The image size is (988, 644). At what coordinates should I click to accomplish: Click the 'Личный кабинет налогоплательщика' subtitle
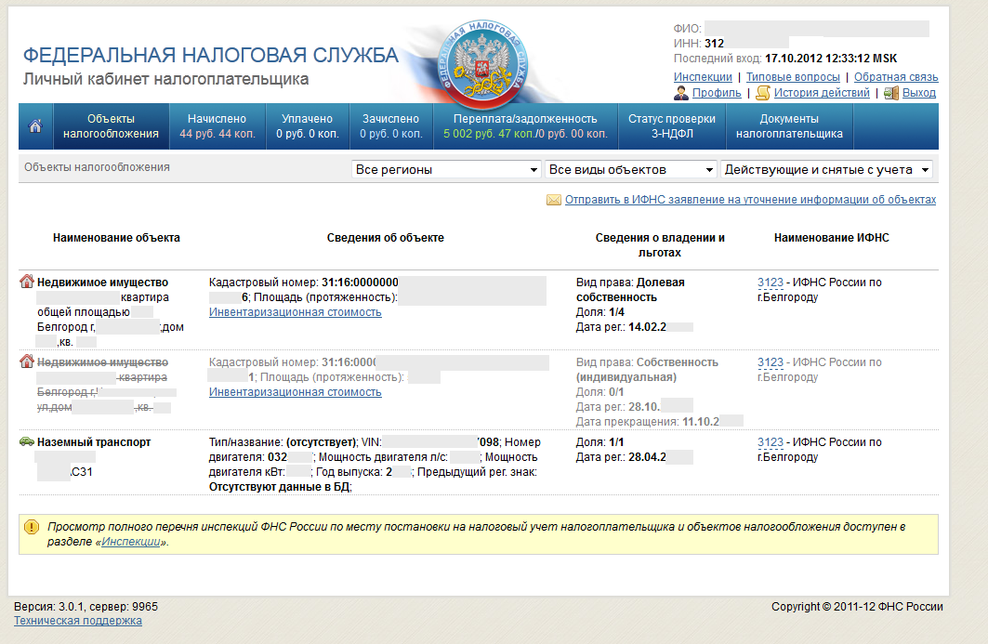(165, 79)
